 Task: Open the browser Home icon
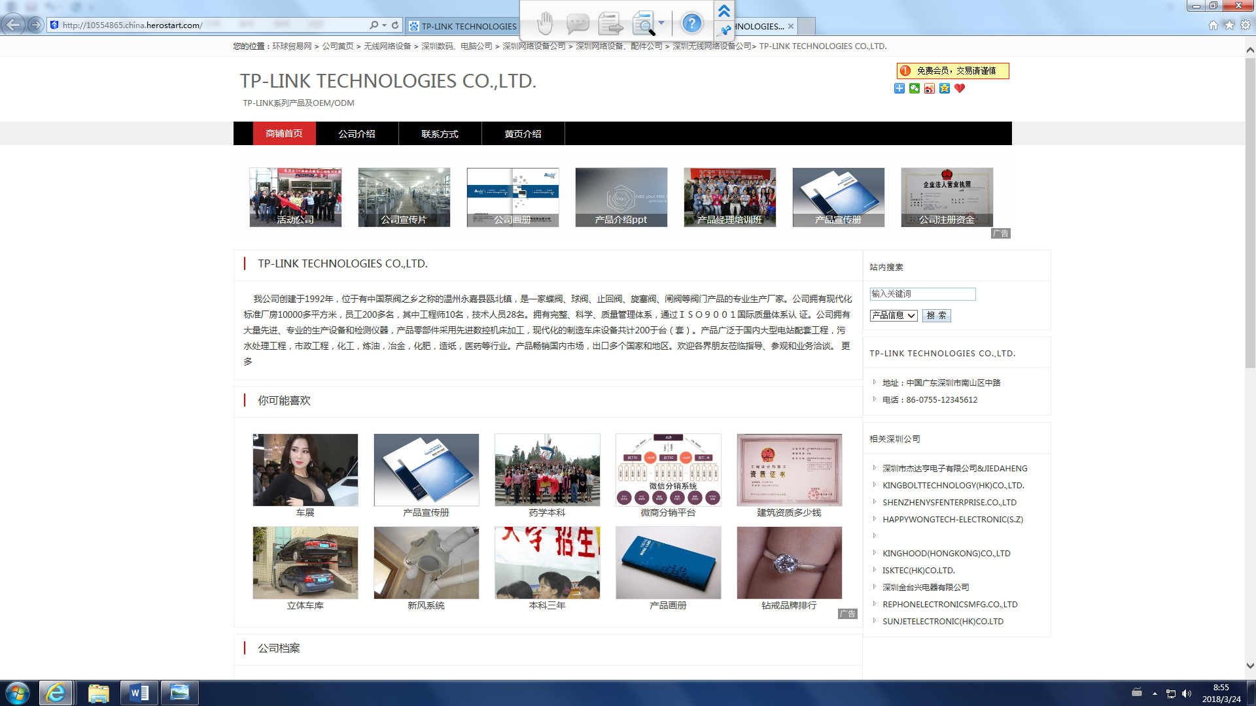click(x=1213, y=25)
